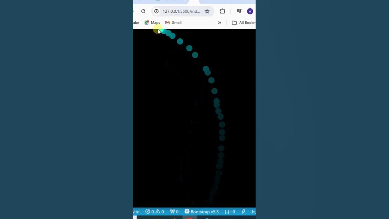Open the Gmail bookmark
The width and height of the screenshot is (389, 219).
(173, 23)
